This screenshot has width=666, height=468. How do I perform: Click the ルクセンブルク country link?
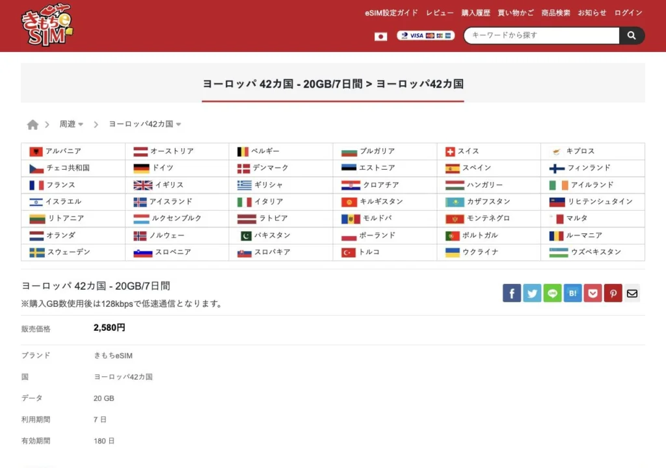coord(177,218)
